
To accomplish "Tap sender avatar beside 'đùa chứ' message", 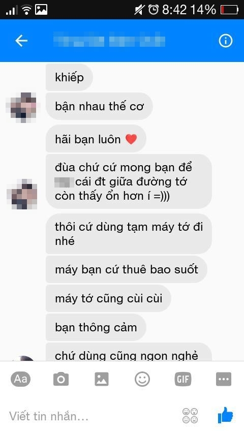I will pyautogui.click(x=22, y=194).
